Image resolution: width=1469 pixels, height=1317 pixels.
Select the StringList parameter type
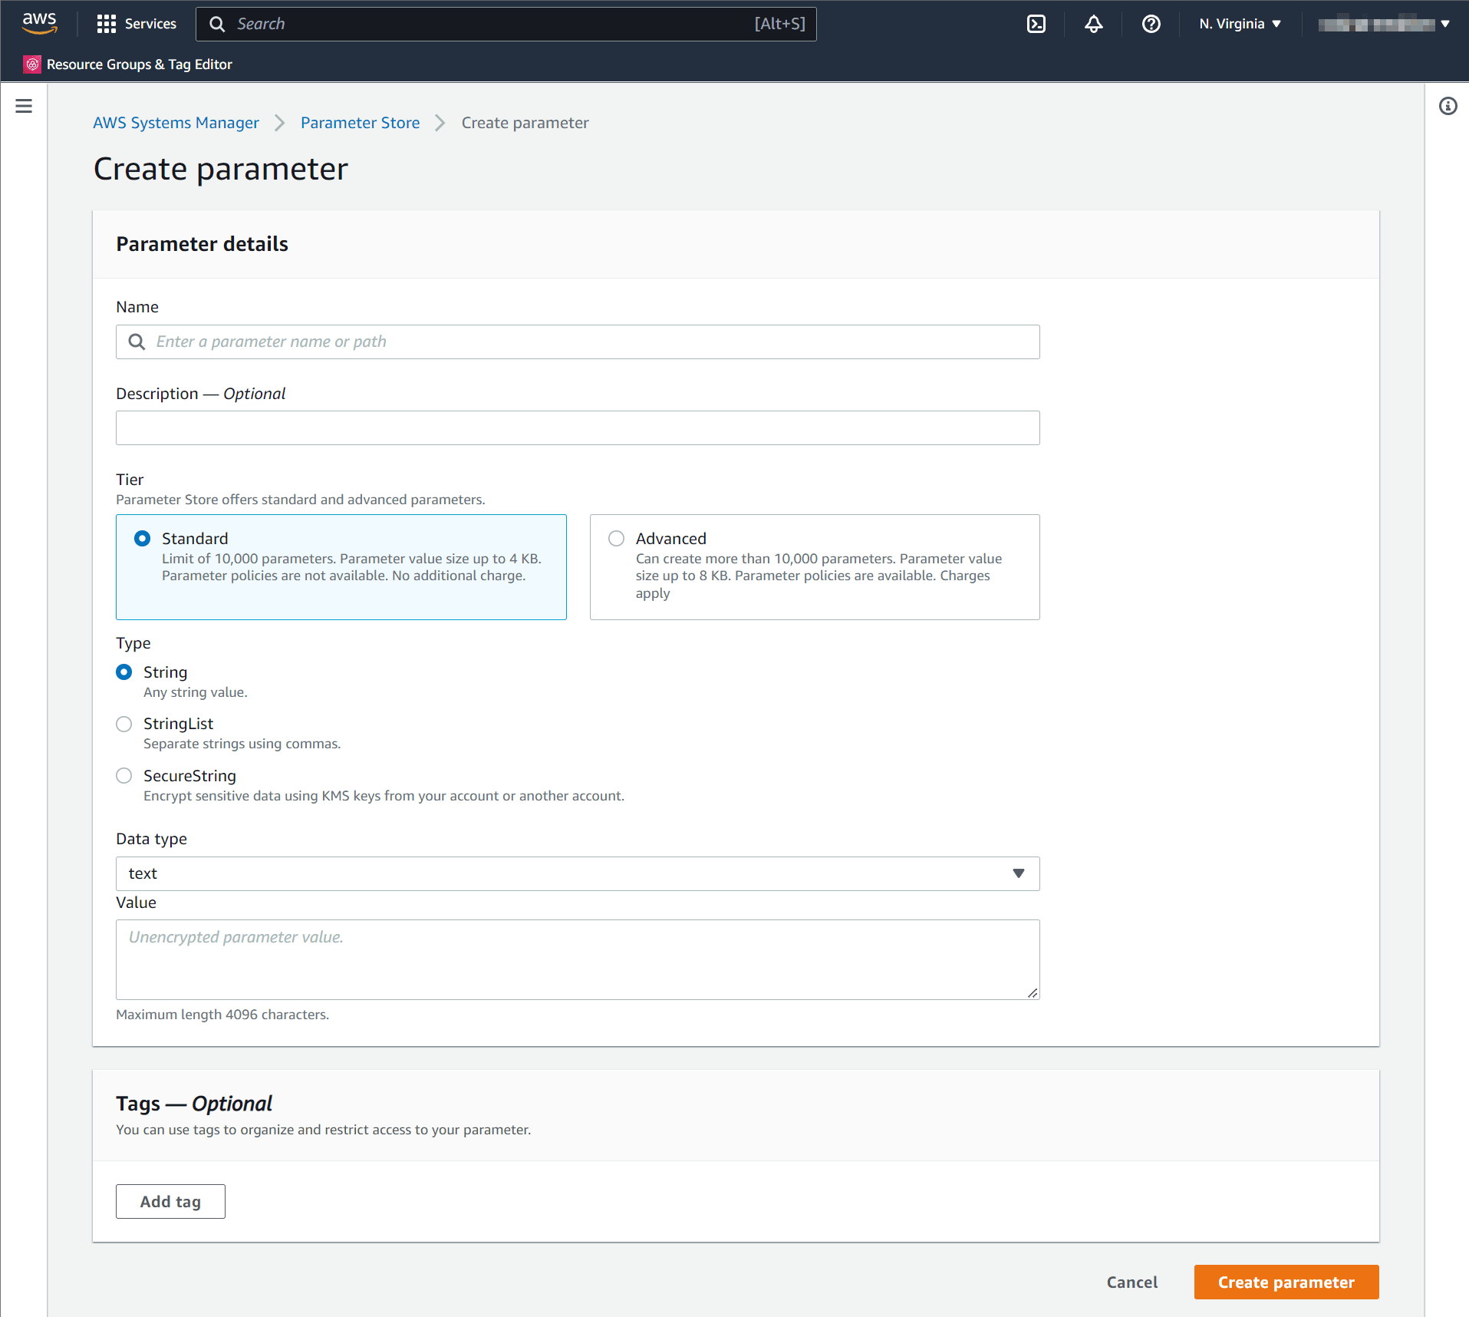(x=124, y=724)
